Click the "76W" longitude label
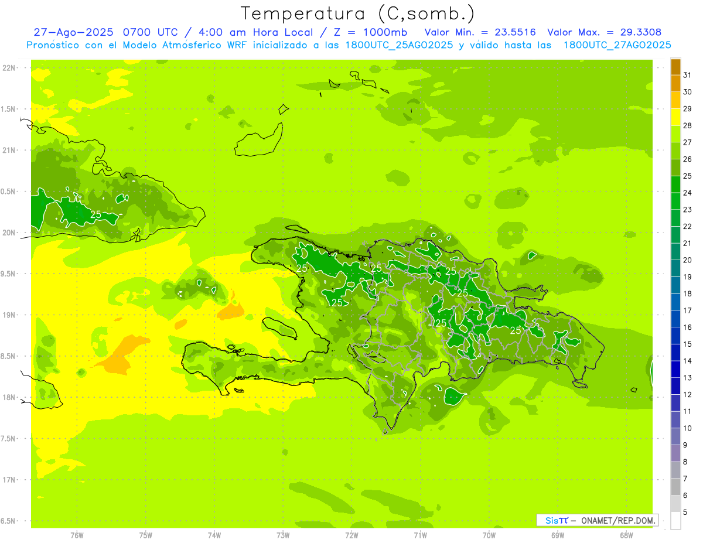703x543 pixels. coord(77,535)
